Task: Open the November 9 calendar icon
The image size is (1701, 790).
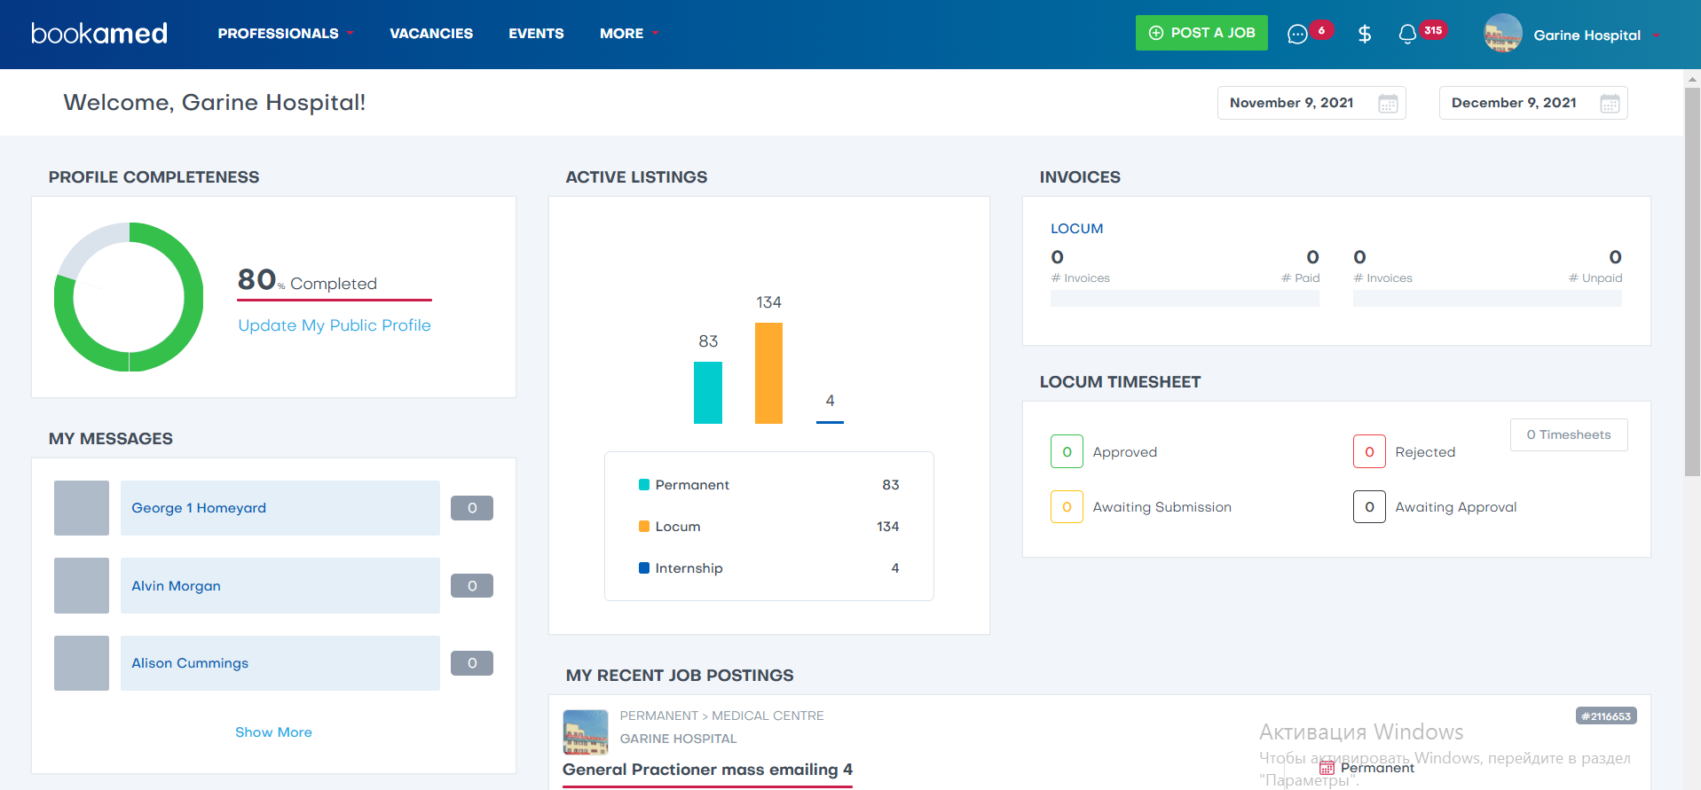Action: coord(1388,104)
